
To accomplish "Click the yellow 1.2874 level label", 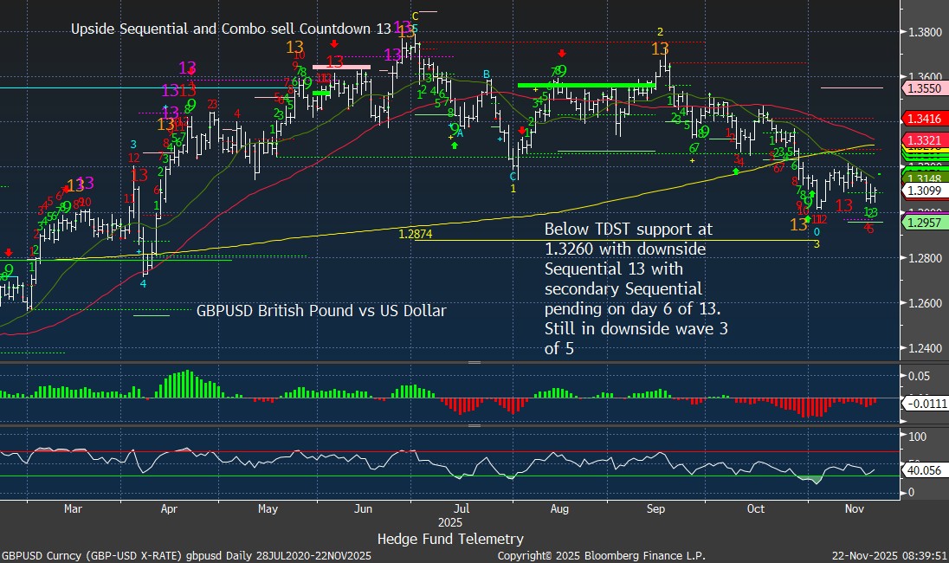I will [416, 234].
